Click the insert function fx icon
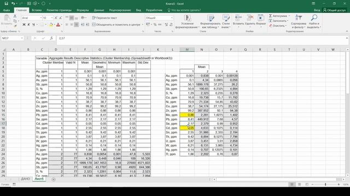The height and width of the screenshot is (196, 350). coord(51,38)
